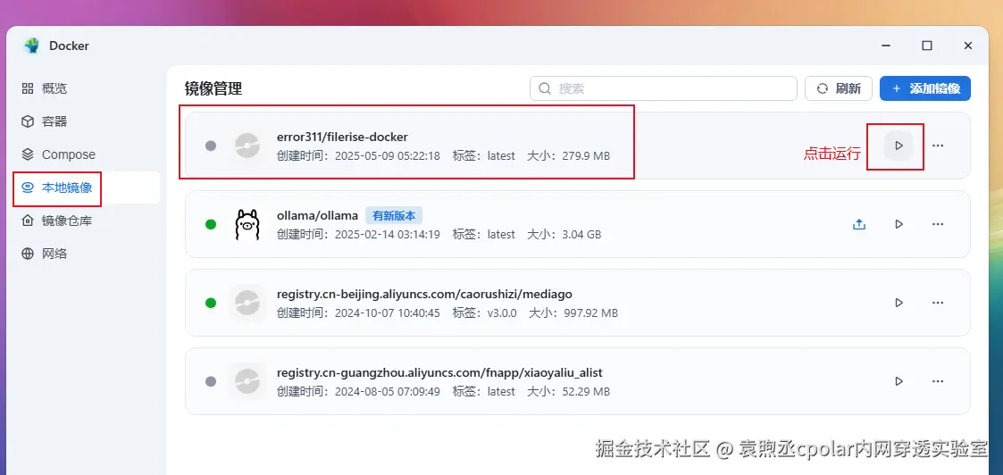The height and width of the screenshot is (475, 1003).
Task: Click the 刷新 refresh button
Action: point(839,88)
